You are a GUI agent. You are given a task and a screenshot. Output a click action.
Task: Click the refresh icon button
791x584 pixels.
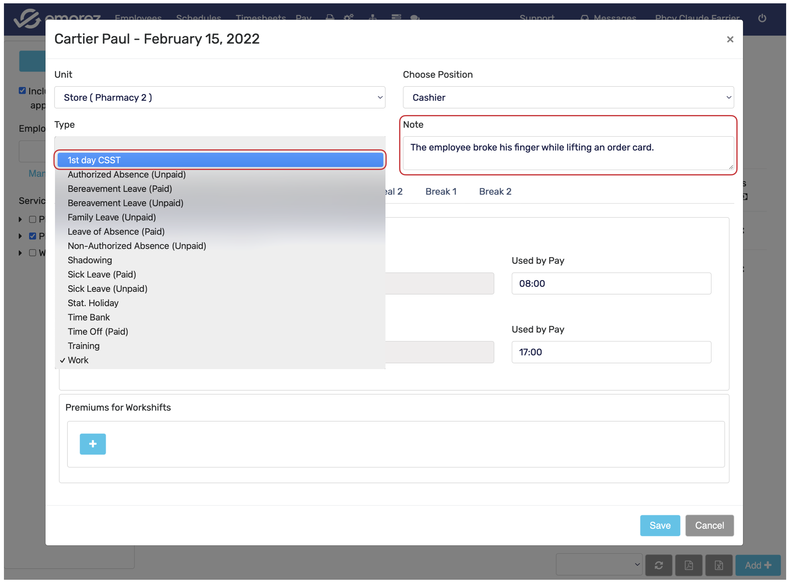click(x=658, y=565)
